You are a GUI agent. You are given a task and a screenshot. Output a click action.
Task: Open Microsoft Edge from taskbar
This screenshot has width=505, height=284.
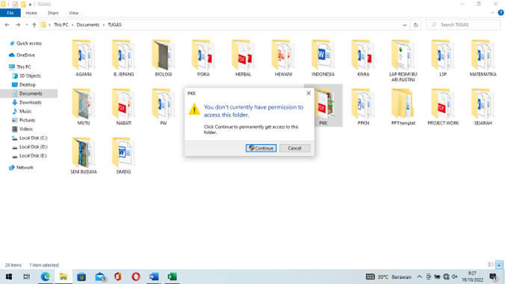tap(46, 277)
